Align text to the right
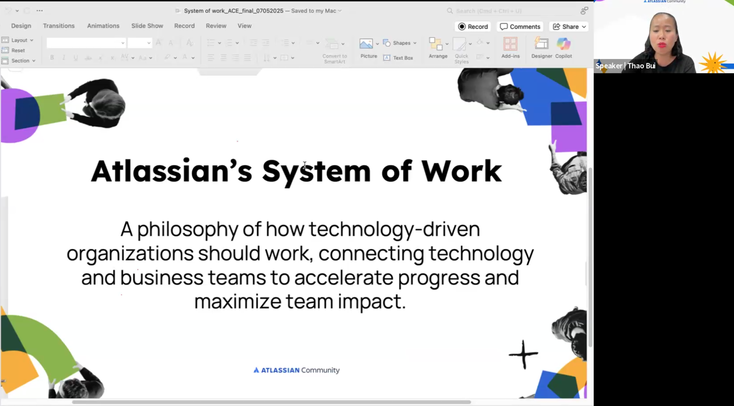 pos(235,58)
